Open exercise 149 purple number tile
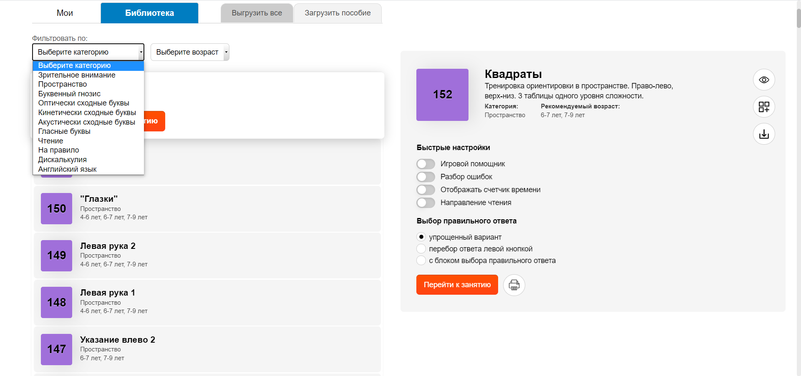801x376 pixels. tap(56, 256)
